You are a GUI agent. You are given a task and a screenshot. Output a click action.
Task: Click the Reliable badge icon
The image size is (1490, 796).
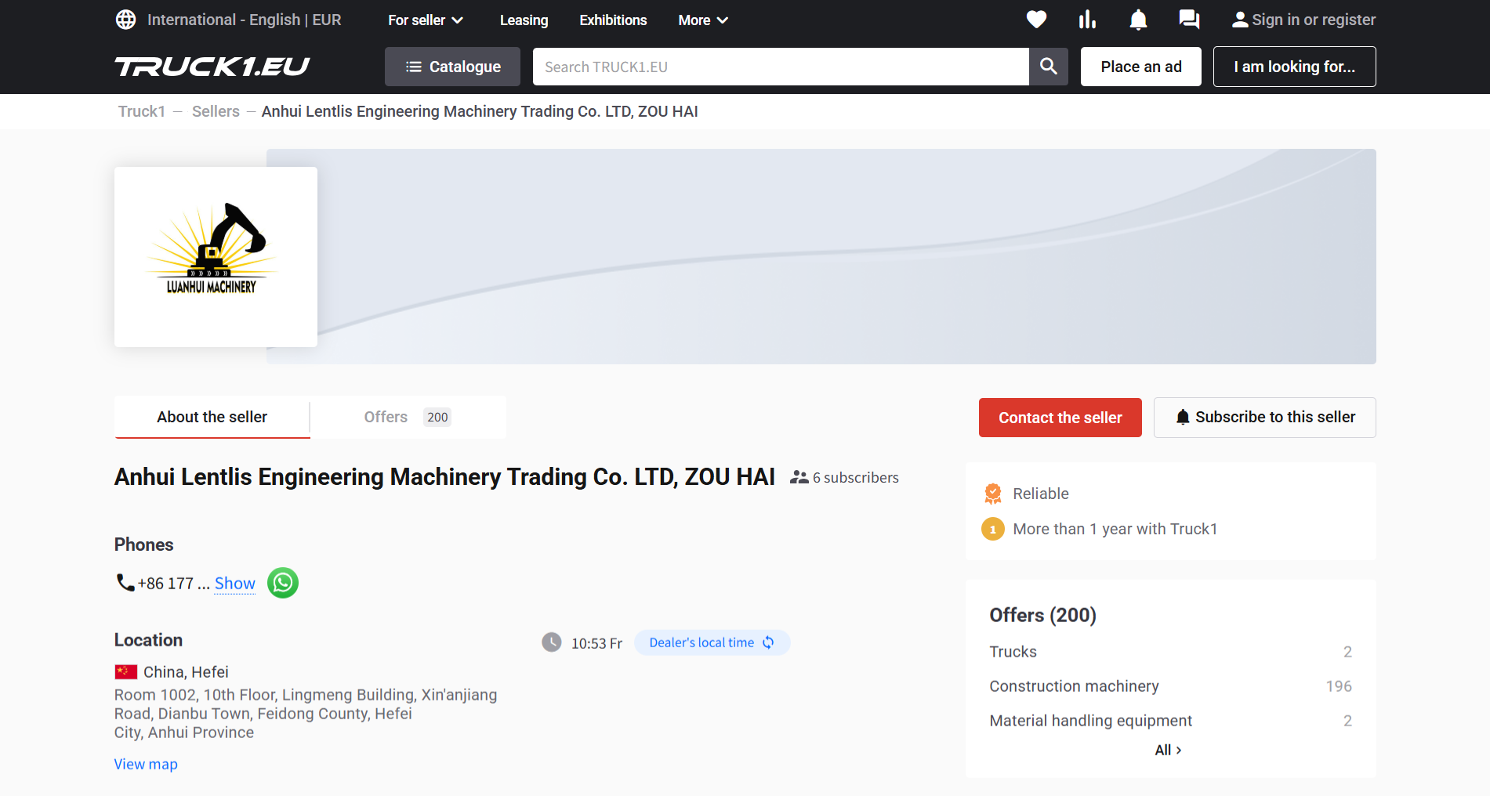tap(993, 494)
